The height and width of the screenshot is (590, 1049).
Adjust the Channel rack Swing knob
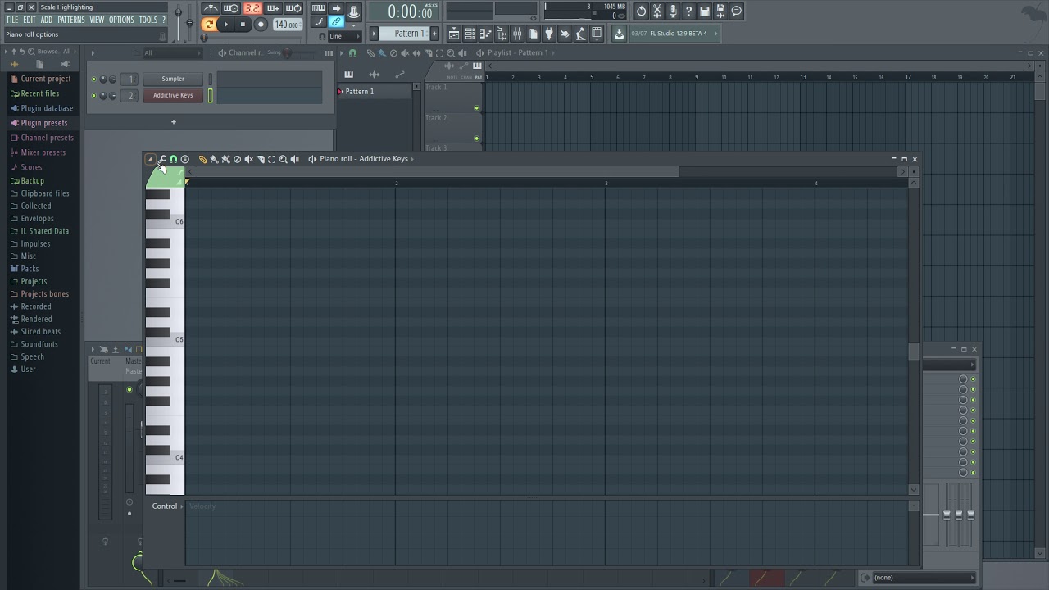pyautogui.click(x=287, y=53)
